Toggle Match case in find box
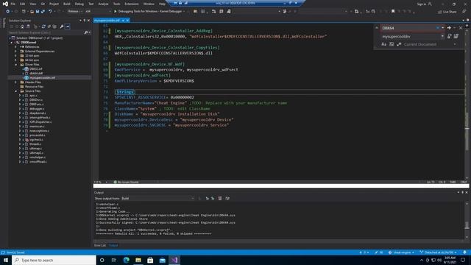The height and width of the screenshot is (265, 471). pos(384,44)
